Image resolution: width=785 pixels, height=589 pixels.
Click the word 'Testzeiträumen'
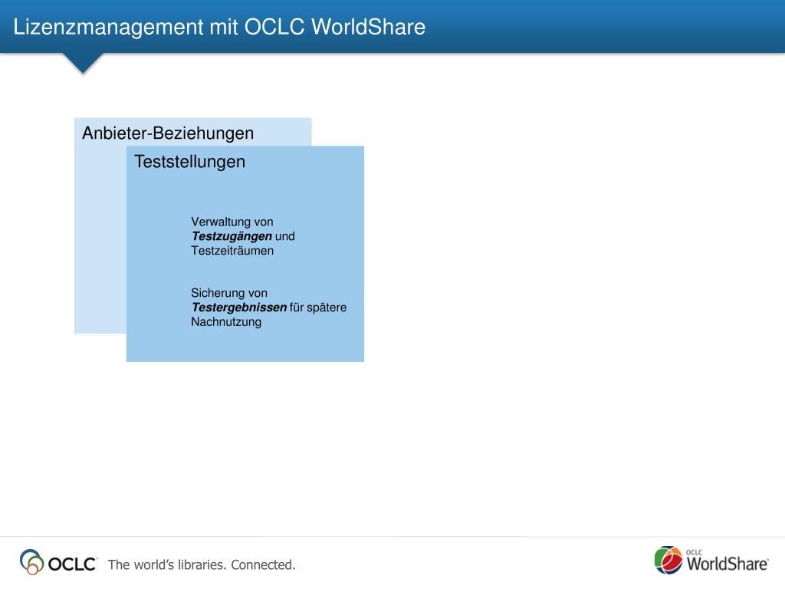(232, 251)
